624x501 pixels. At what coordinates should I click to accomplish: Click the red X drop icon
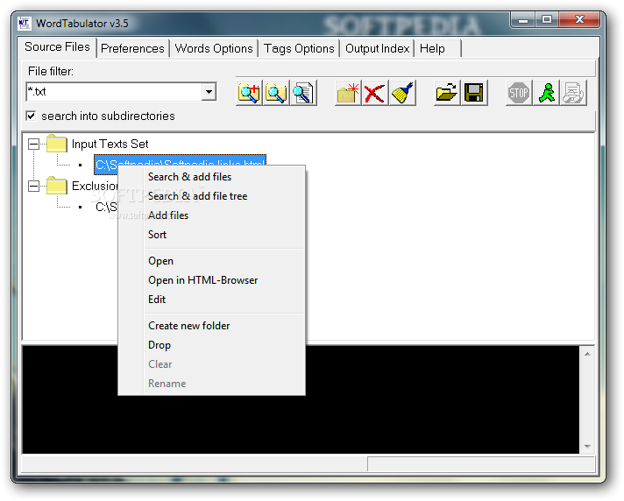375,93
